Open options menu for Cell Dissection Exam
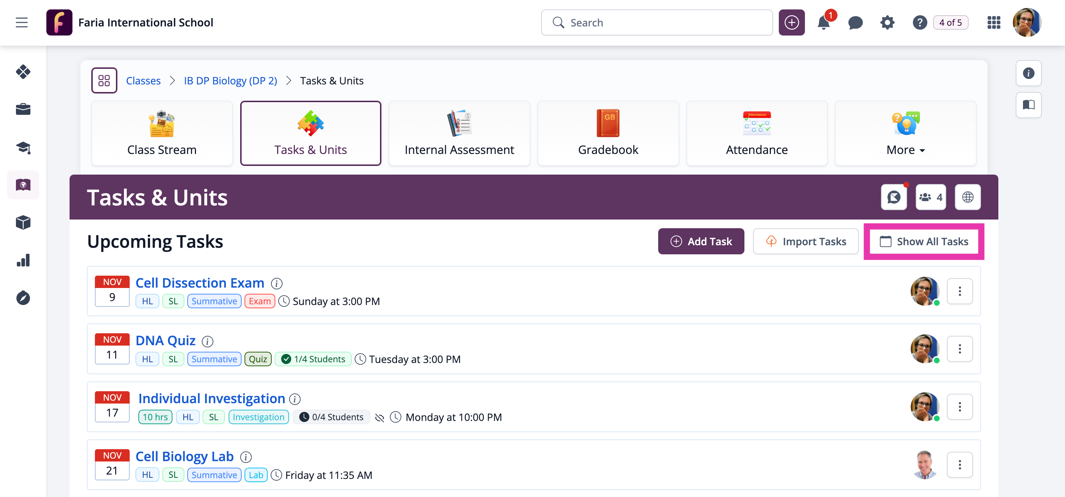This screenshot has height=497, width=1065. pos(960,291)
